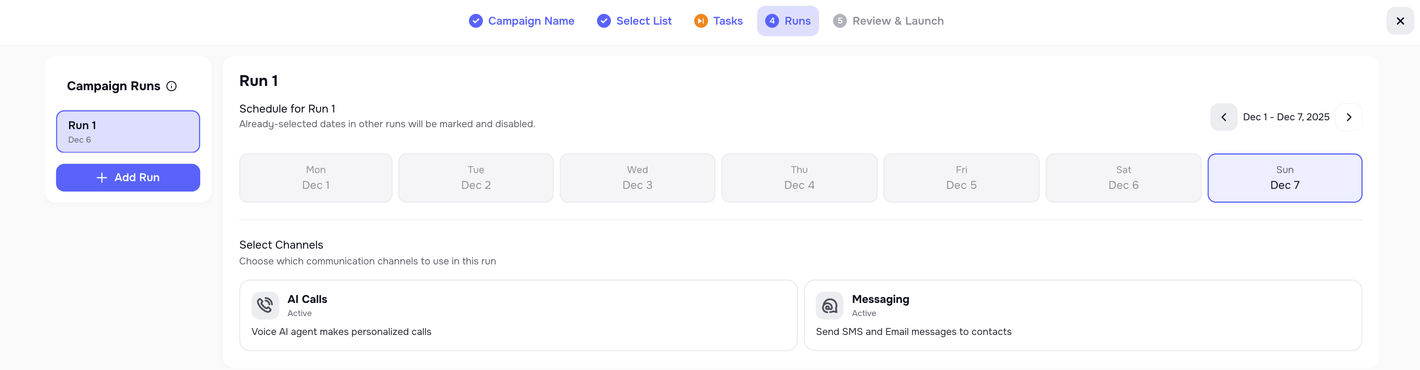This screenshot has height=370, width=1420.
Task: Close the campaign wizard with X
Action: (x=1400, y=21)
